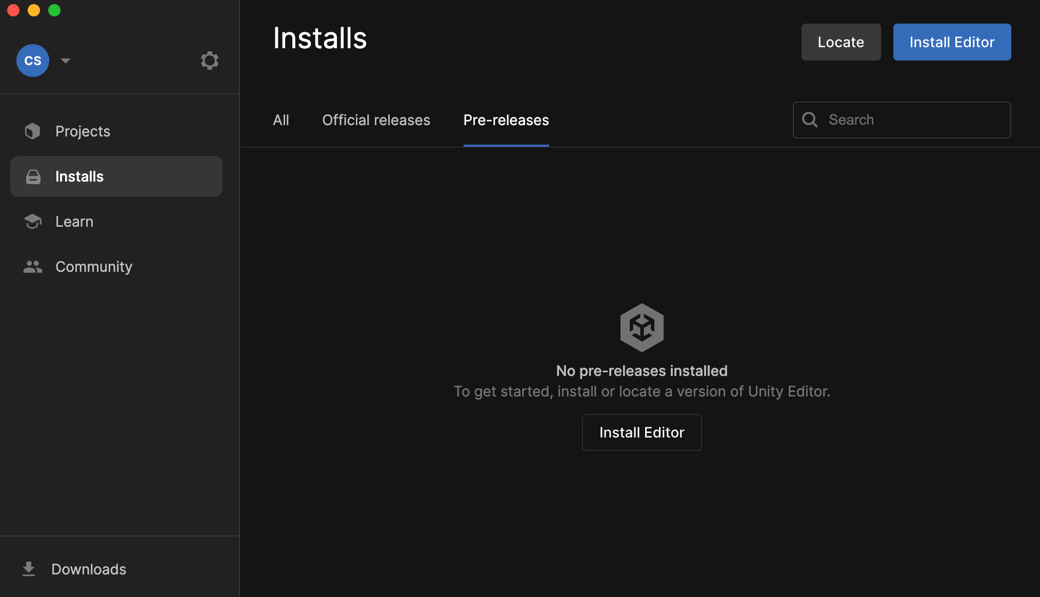Viewport: 1040px width, 597px height.
Task: Open the Projects section
Action: pos(116,131)
